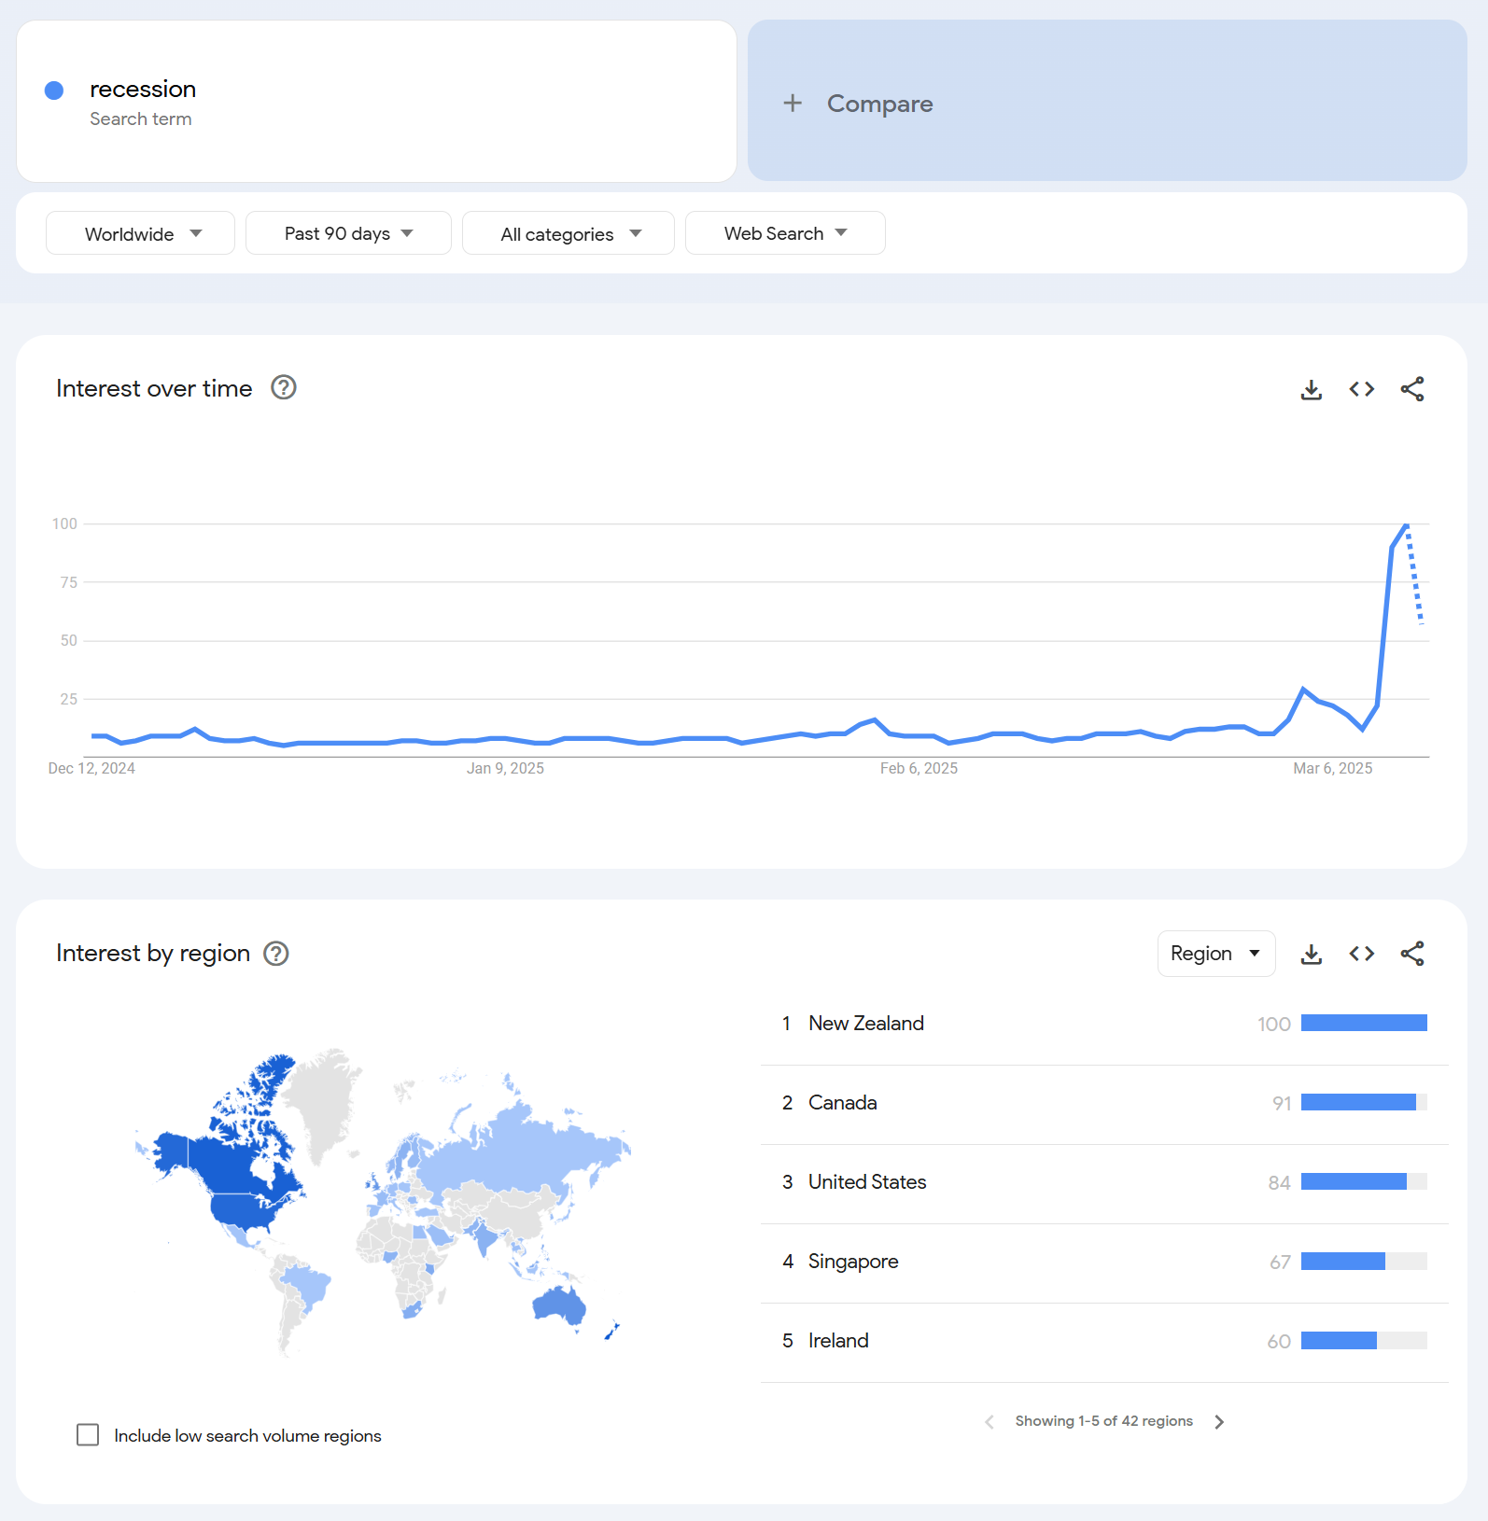The image size is (1488, 1521).
Task: Open help for Interest by region
Action: point(276,954)
